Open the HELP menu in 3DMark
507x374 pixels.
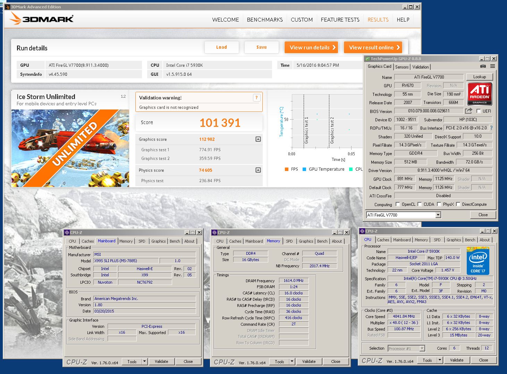click(x=403, y=20)
